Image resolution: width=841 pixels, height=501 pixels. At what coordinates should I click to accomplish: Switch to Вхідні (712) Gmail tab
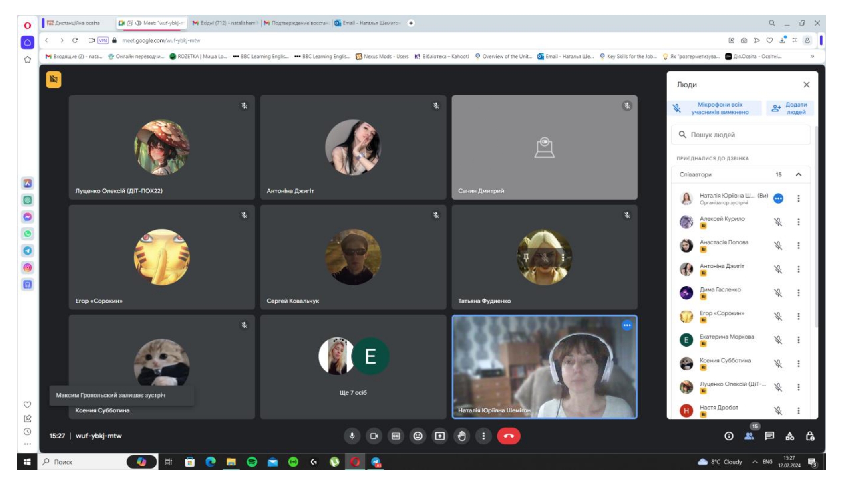coord(225,23)
